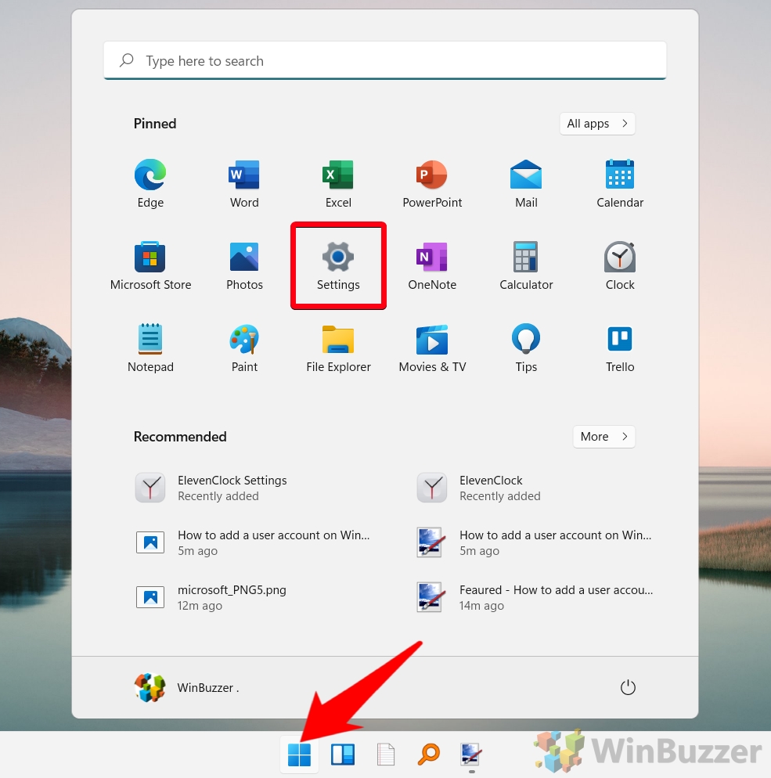Click the blank document icon on taskbar
The image size is (771, 778).
point(385,755)
